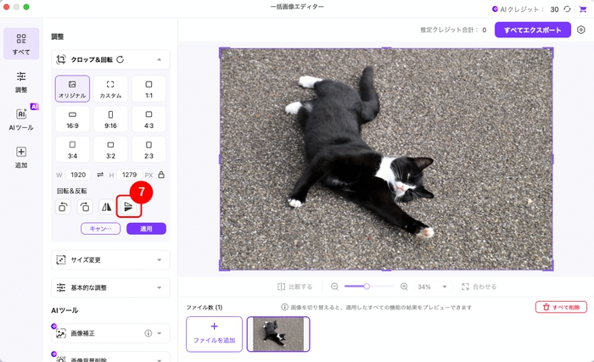Toggle the 比較する compare view
The image size is (594, 362).
click(x=294, y=287)
